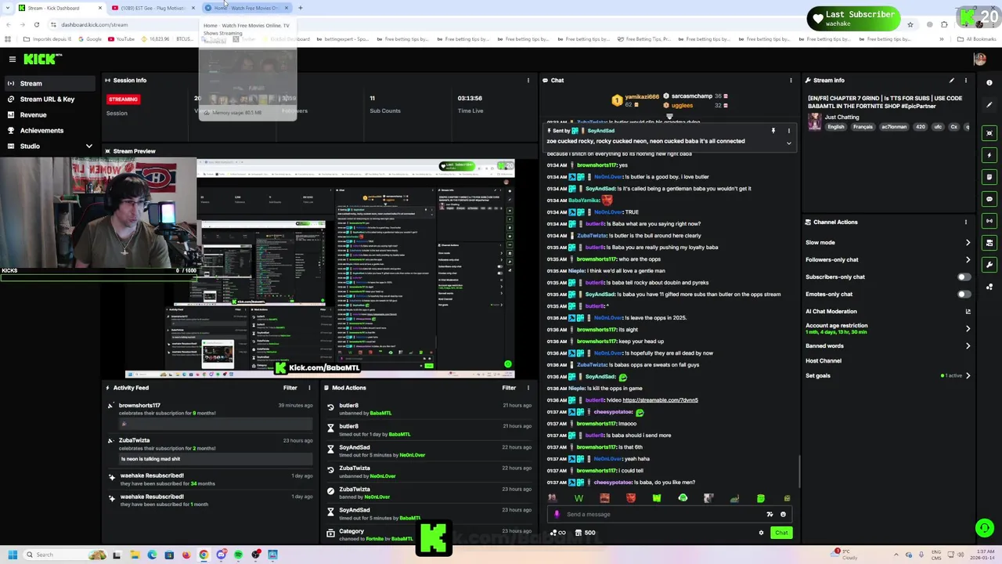This screenshot has height=564, width=1002.
Task: Click the Français language tag
Action: (x=862, y=127)
